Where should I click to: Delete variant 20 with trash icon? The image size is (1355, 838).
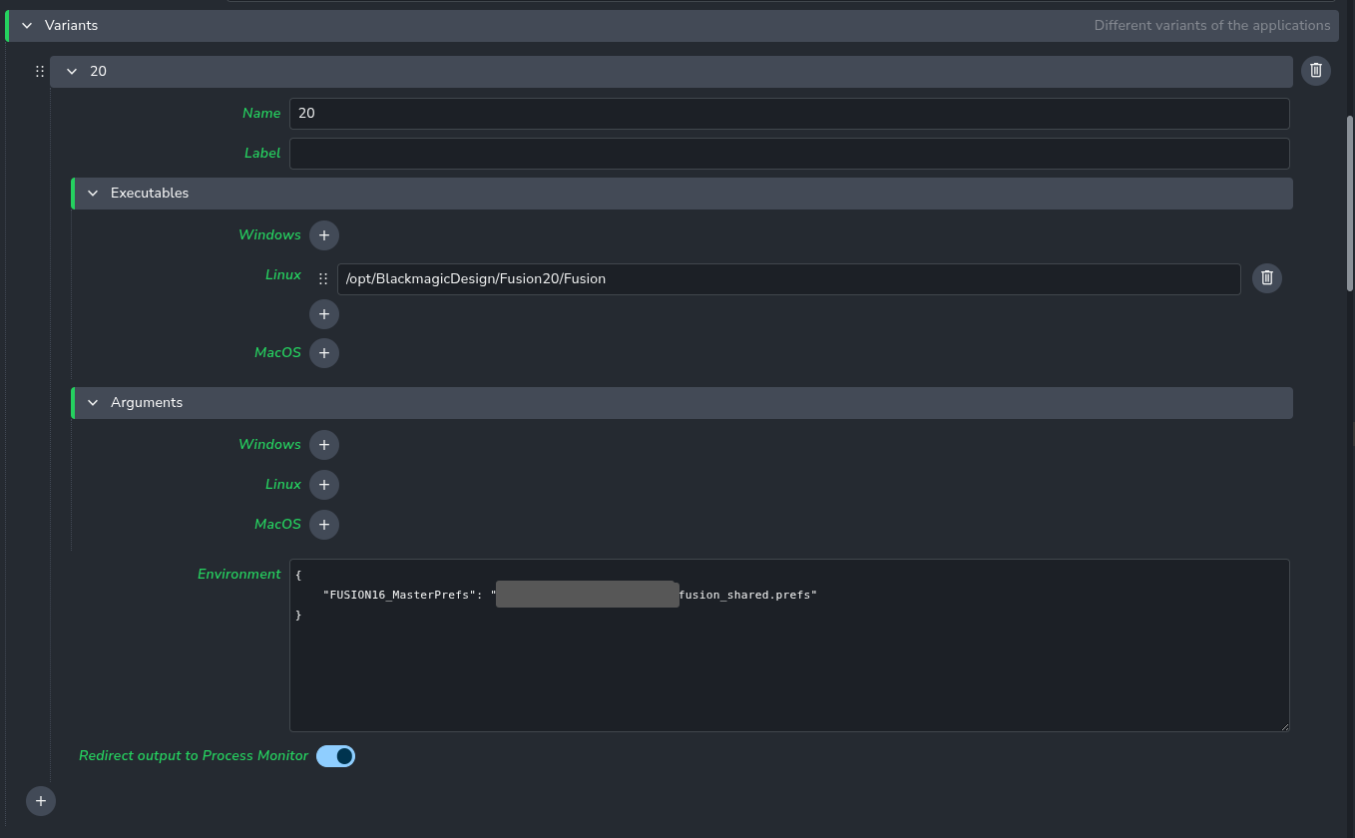(1315, 71)
